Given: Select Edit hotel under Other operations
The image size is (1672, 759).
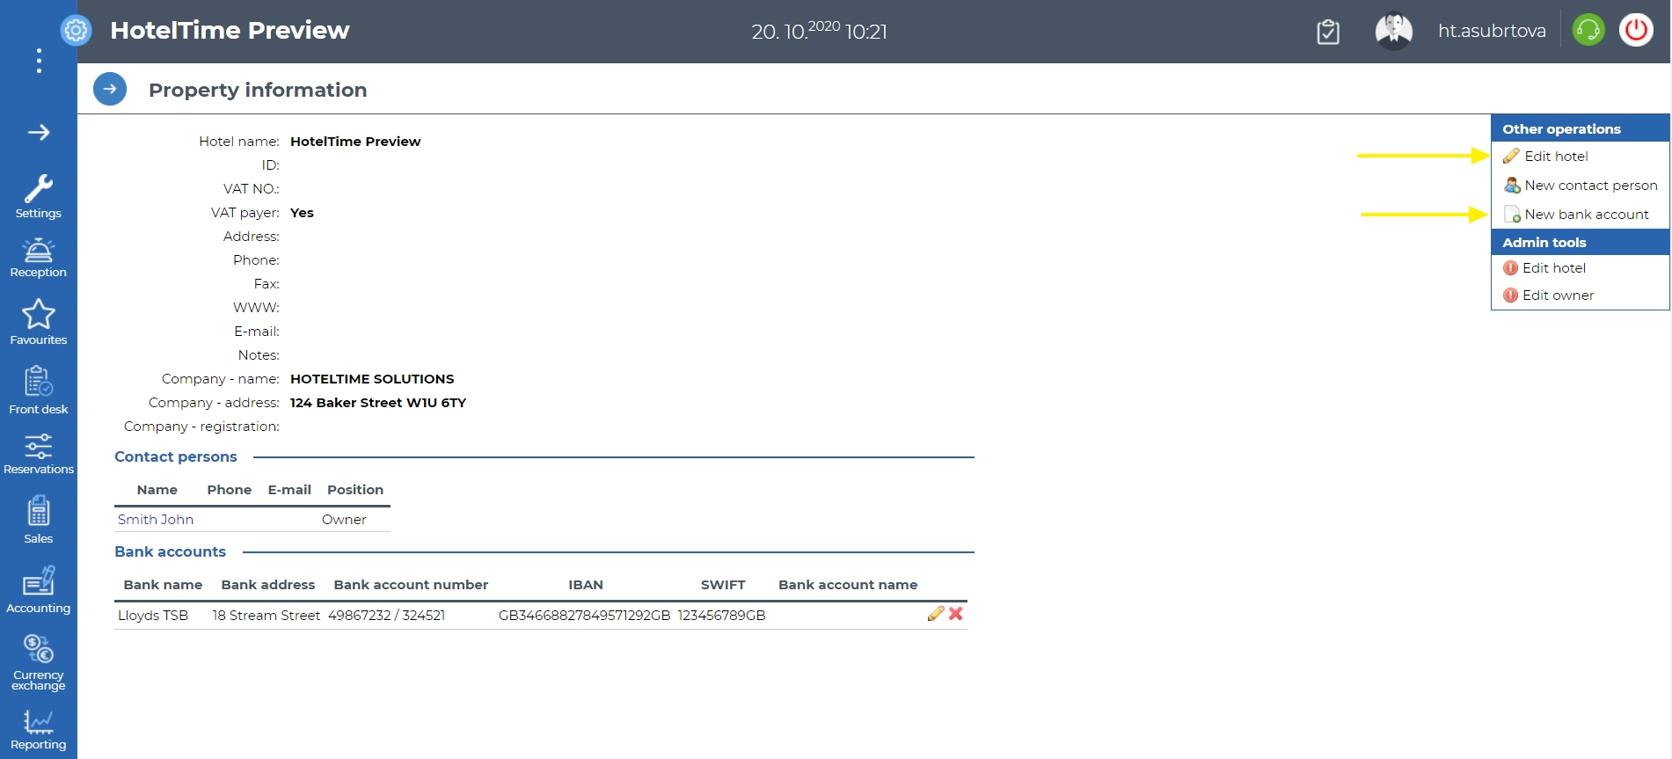Looking at the screenshot, I should 1556,156.
